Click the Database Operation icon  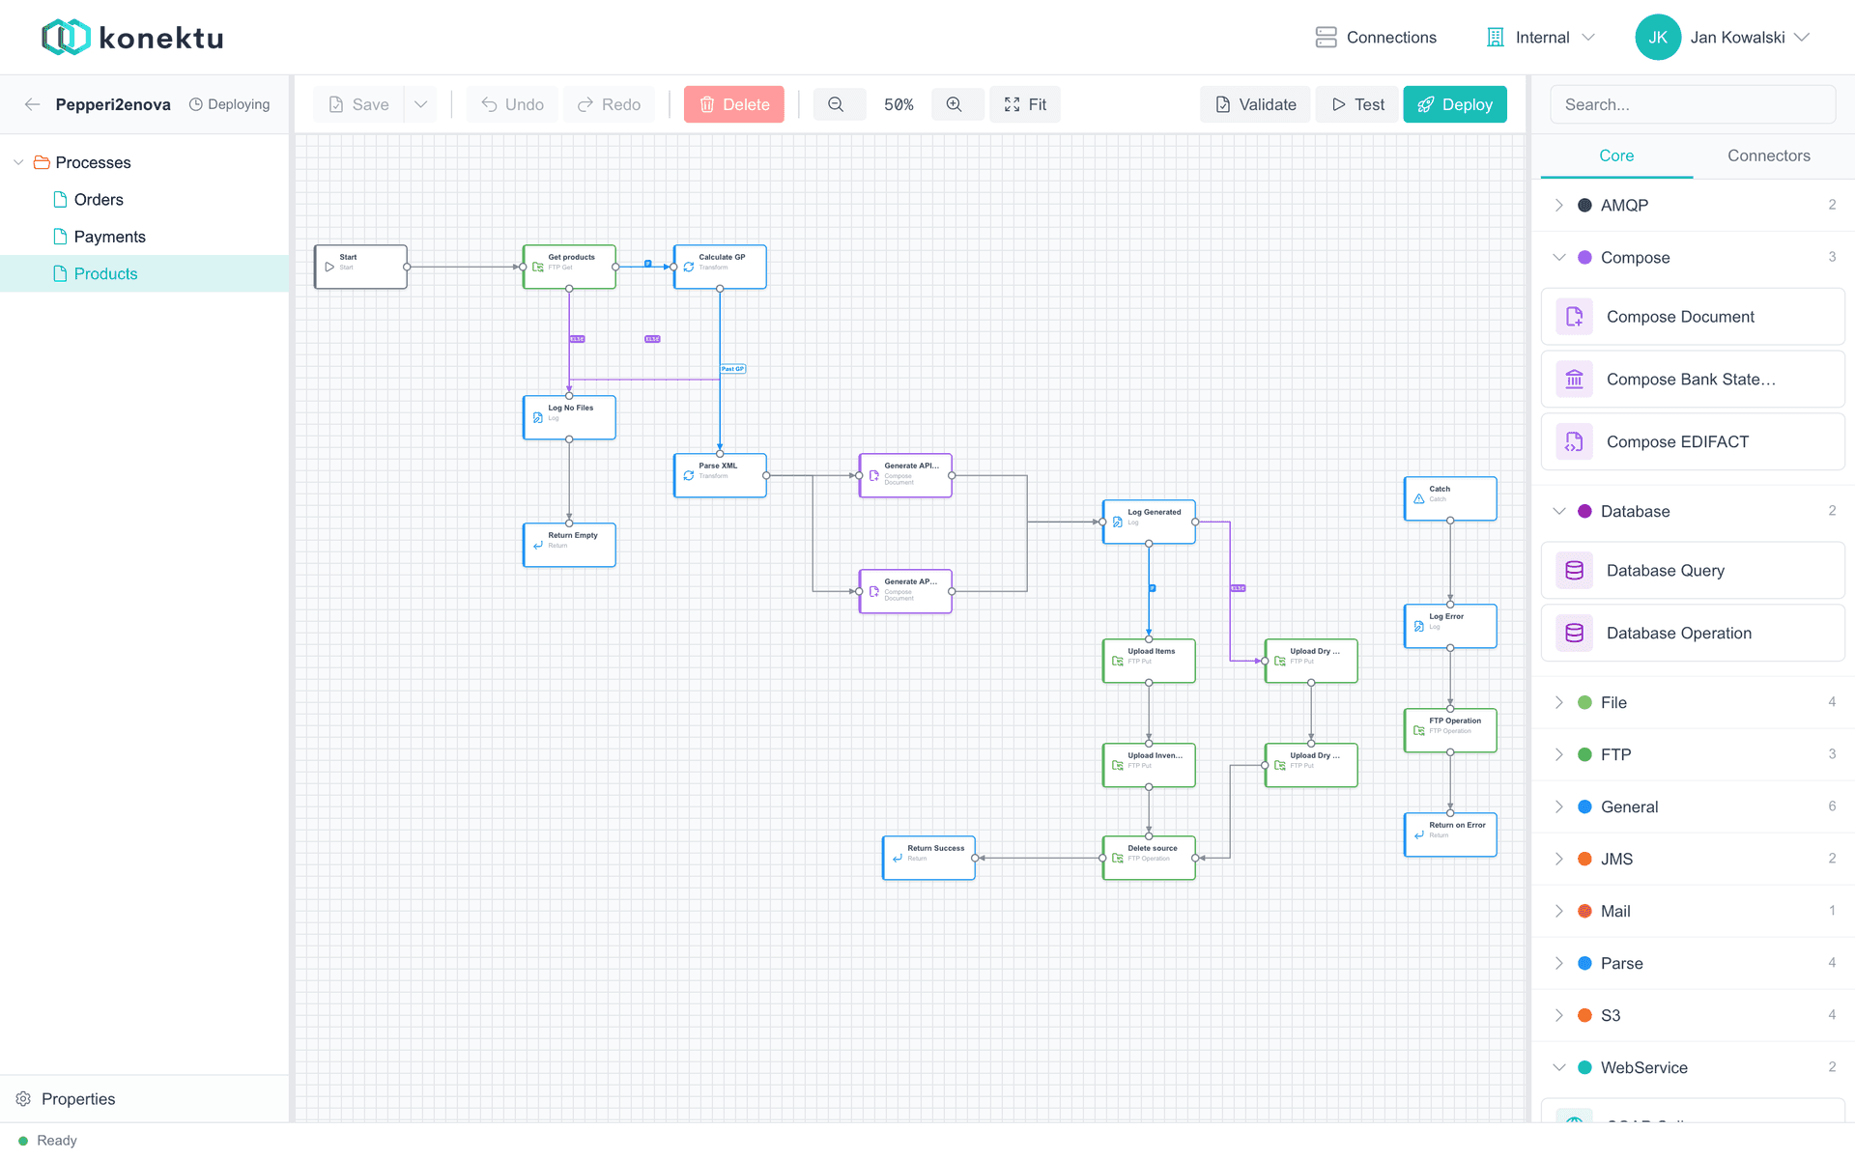pos(1574,633)
